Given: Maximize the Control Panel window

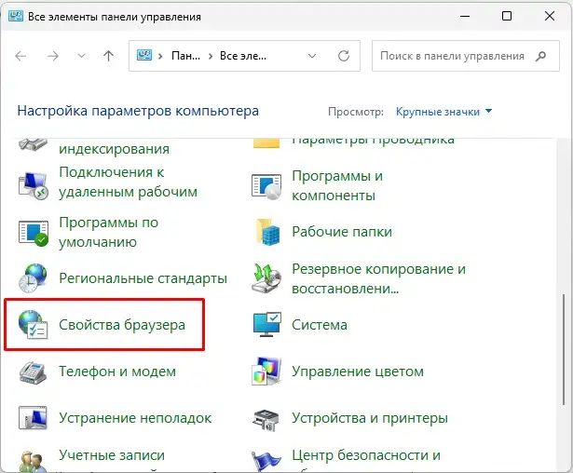Looking at the screenshot, I should (507, 16).
